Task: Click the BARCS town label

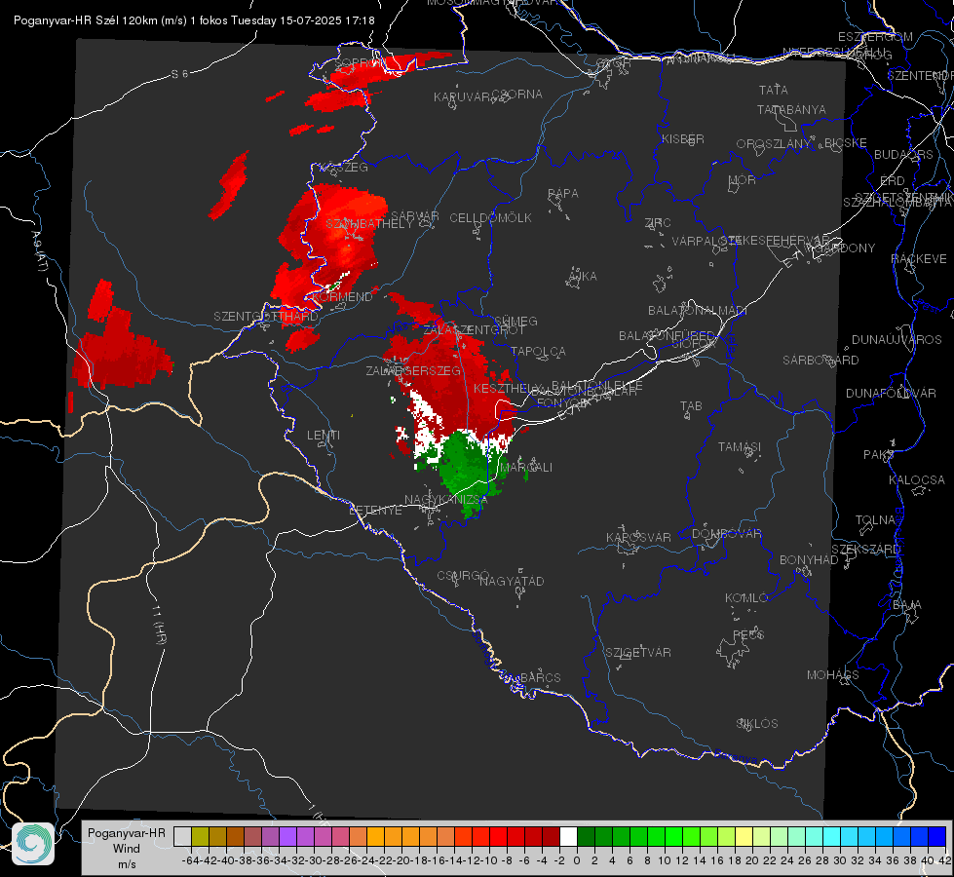Action: click(x=541, y=677)
